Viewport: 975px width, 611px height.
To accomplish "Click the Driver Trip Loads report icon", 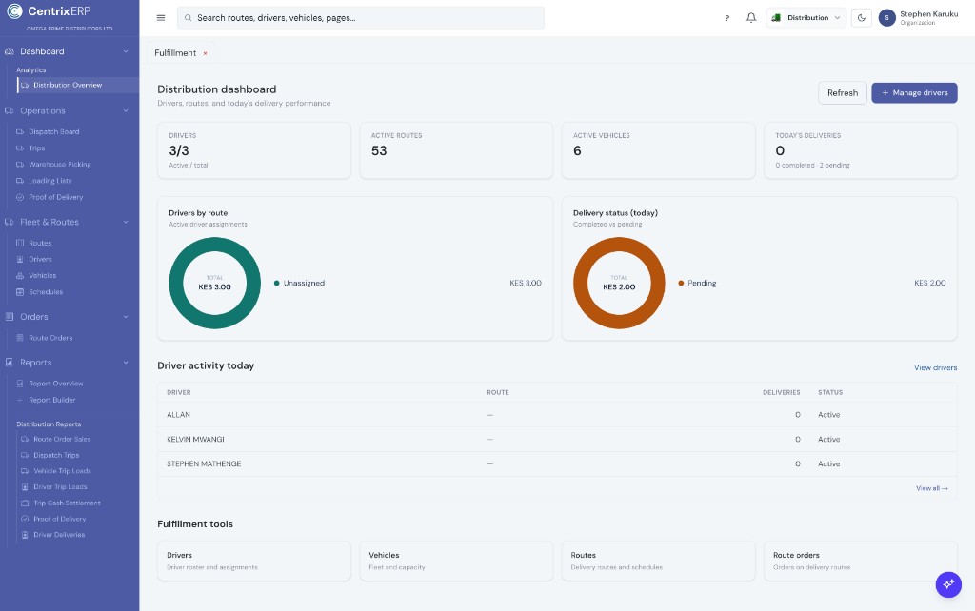I will pos(25,486).
